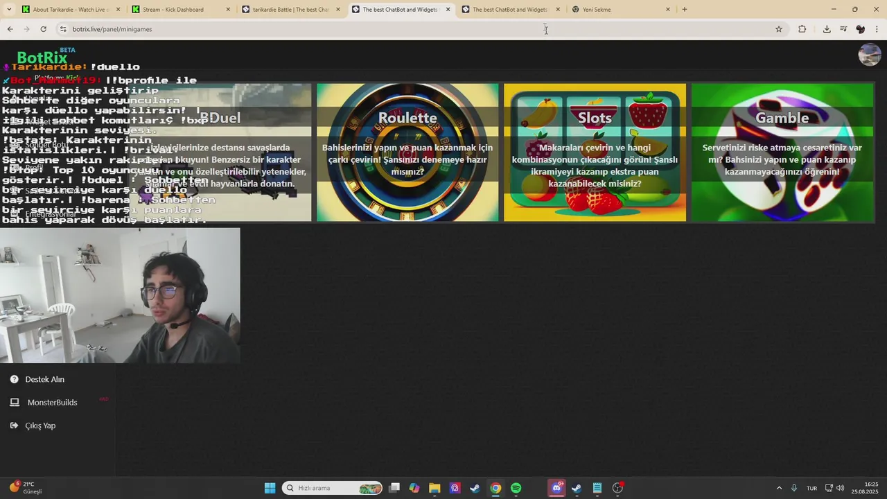Click the Destek Alın help icon

14,379
